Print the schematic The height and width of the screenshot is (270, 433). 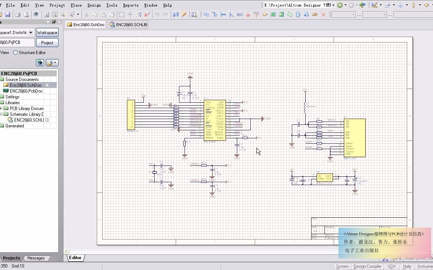tap(17, 14)
